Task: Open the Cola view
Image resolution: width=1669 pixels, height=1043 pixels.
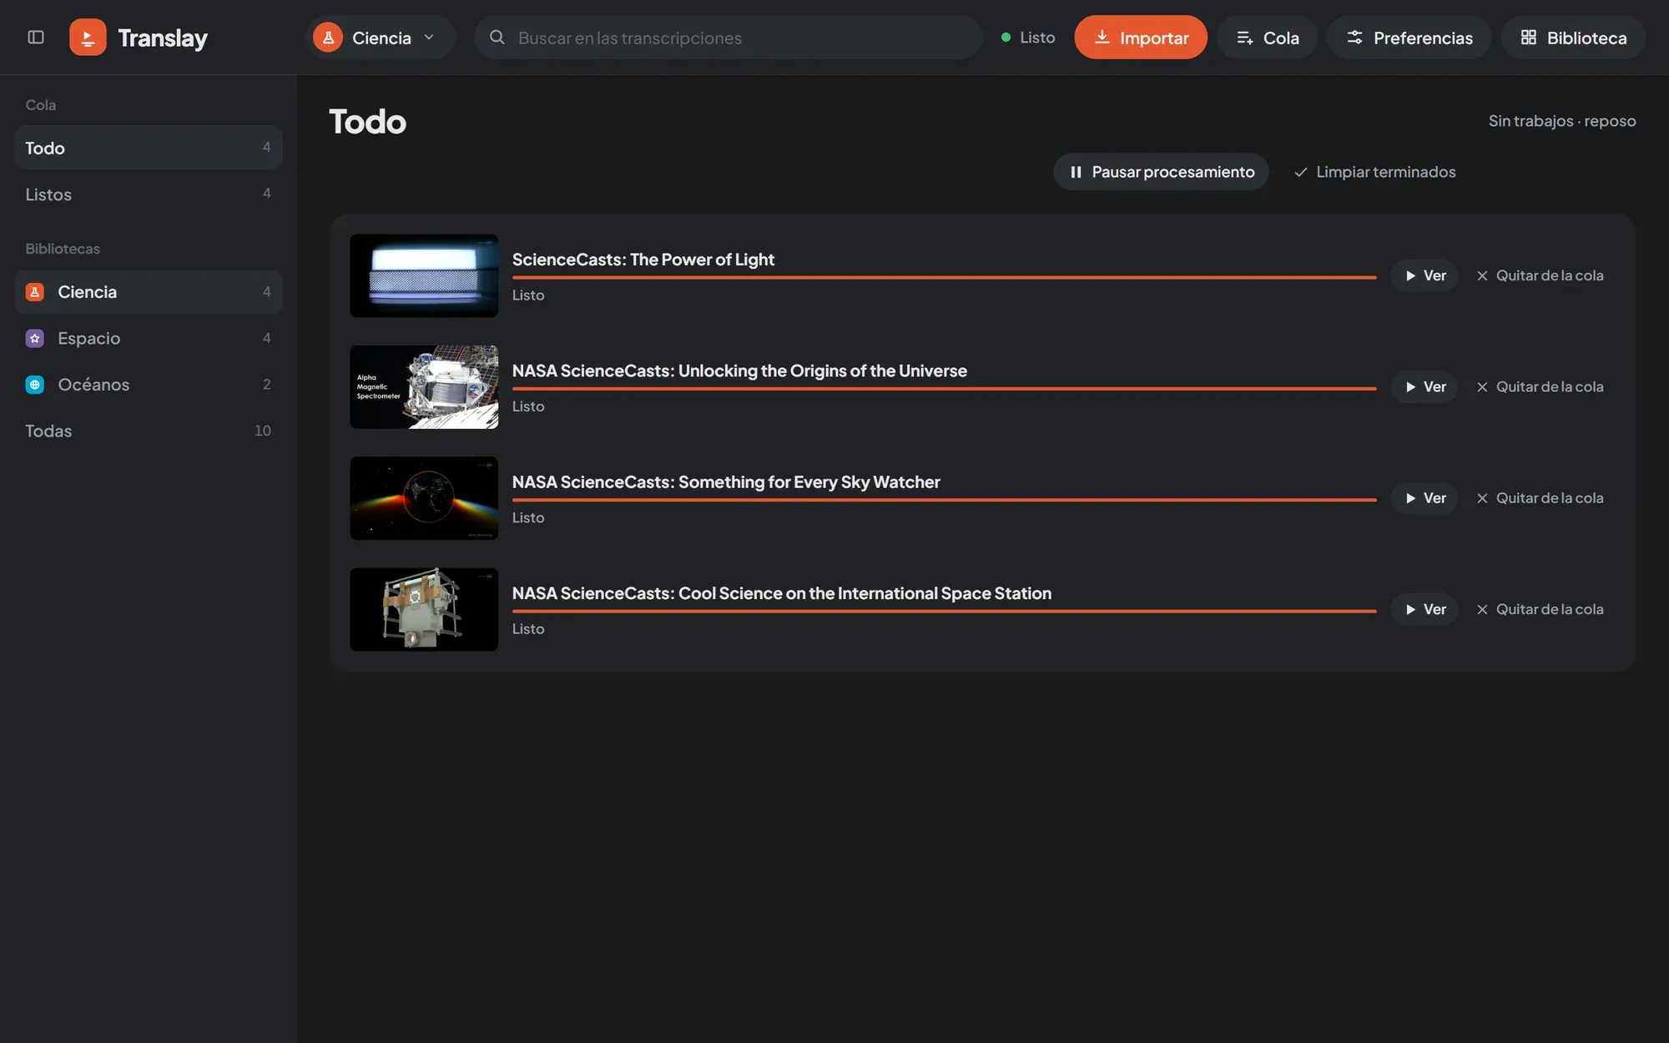Action: click(1267, 38)
